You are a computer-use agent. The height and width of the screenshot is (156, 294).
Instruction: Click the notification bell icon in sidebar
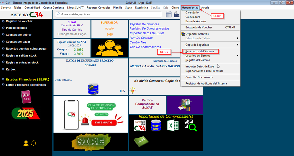coord(34,143)
